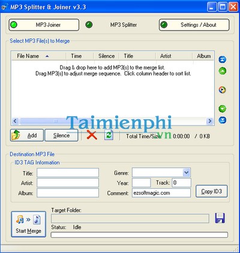Click the Comment field with ezsoftmagic.com
Screen dimensions: 240x253
(x=161, y=193)
